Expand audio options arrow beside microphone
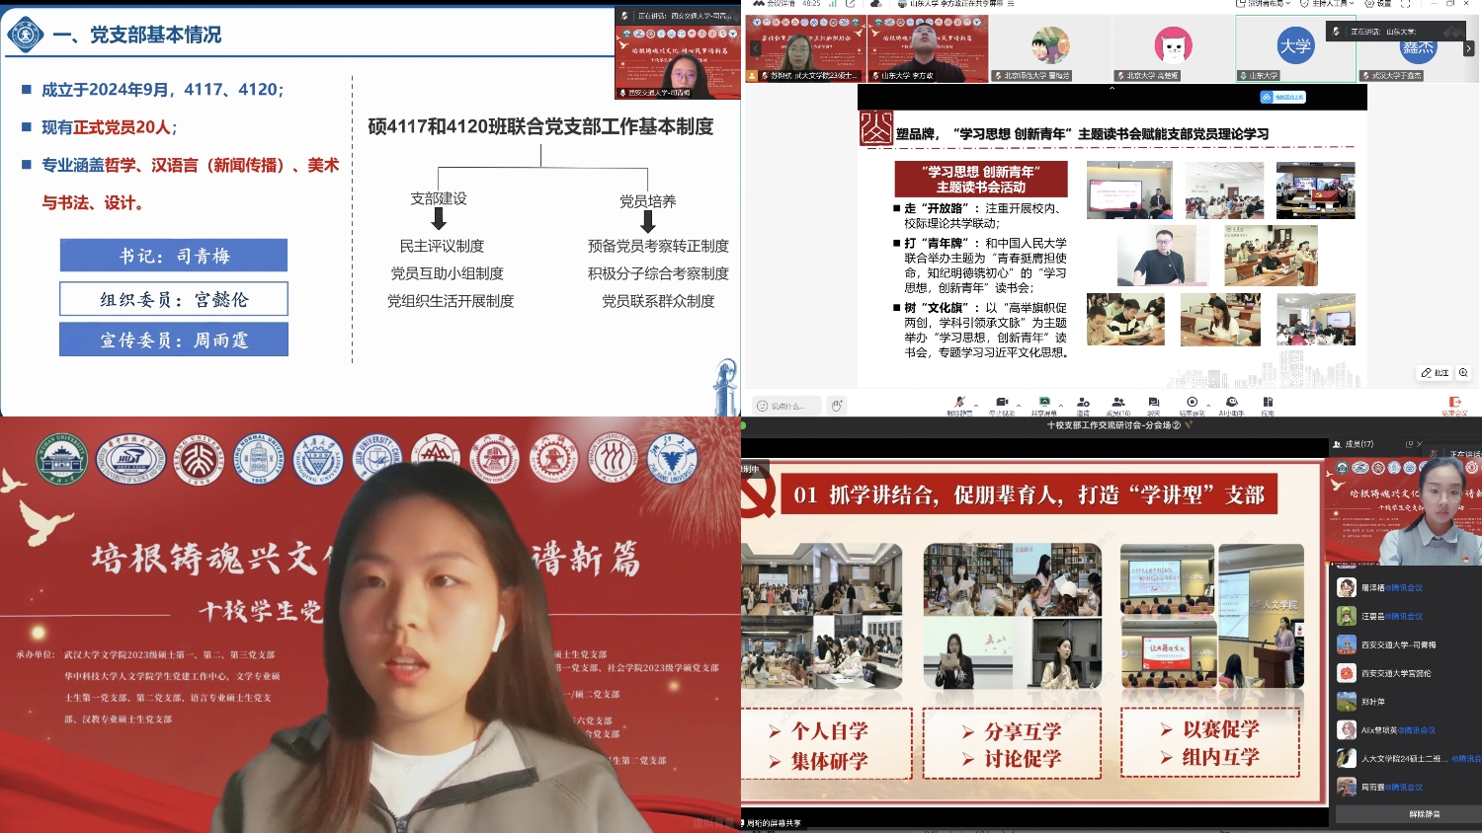1482x833 pixels. tap(976, 405)
